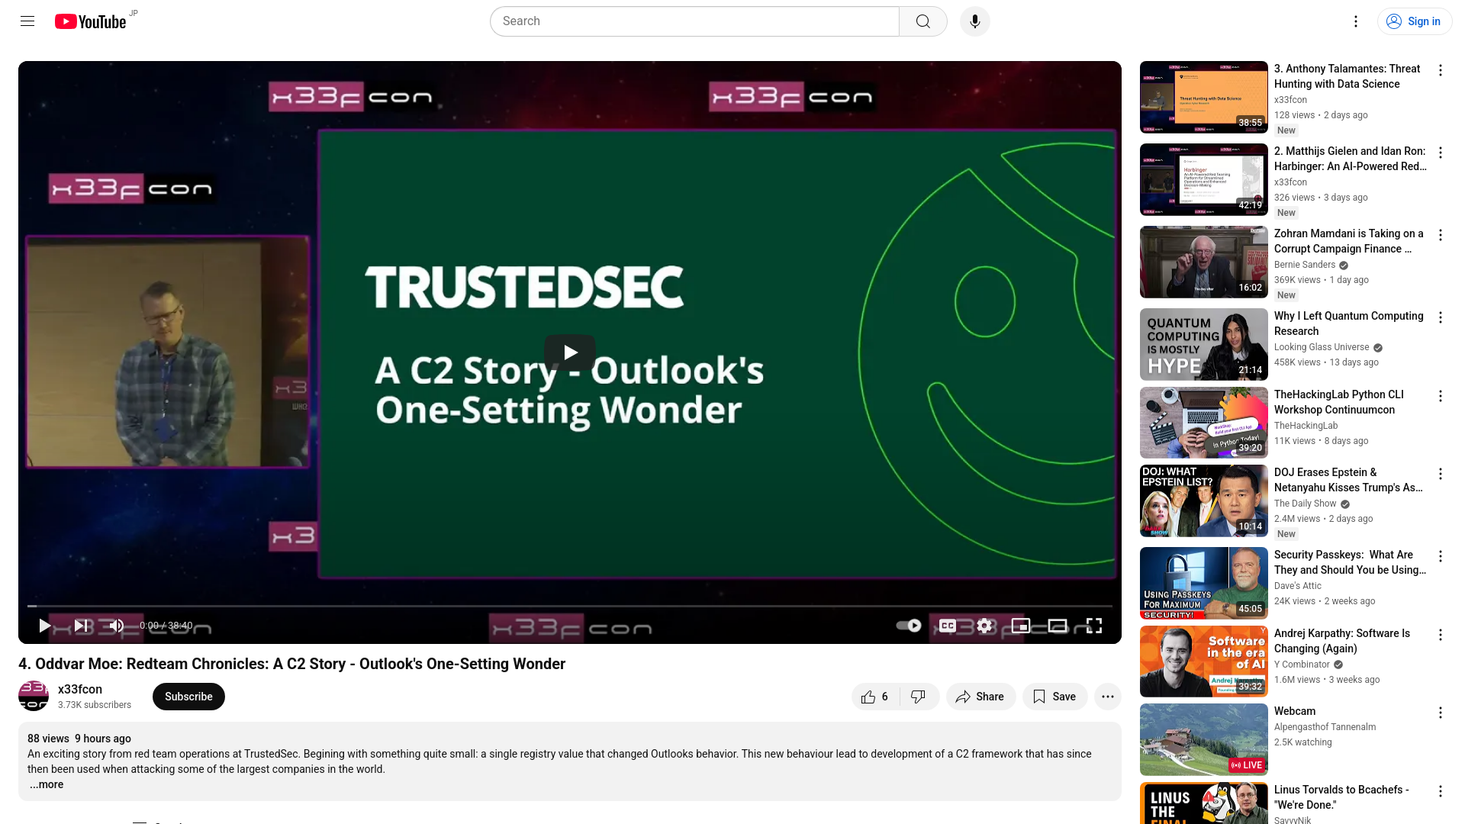Open the header settings three-dot menu
The image size is (1465, 824).
[1356, 21]
